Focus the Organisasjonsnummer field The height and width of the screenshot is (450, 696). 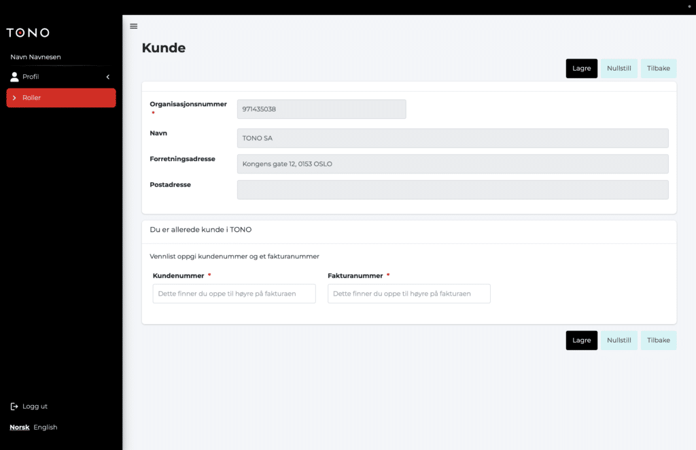321,109
